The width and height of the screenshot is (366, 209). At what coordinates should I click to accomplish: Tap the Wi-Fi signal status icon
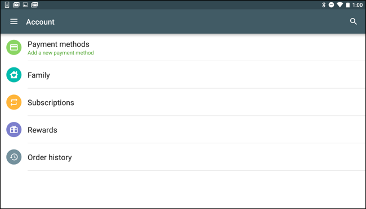[x=340, y=5]
